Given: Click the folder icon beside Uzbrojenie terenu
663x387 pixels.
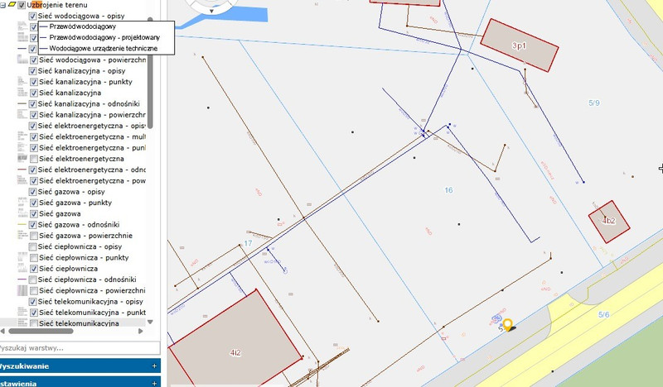Looking at the screenshot, I should pos(12,5).
